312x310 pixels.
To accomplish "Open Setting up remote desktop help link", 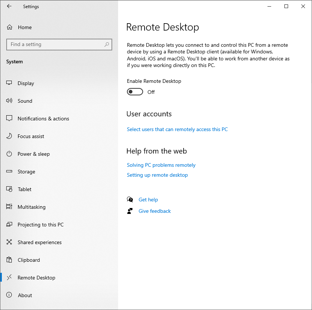I will [157, 175].
